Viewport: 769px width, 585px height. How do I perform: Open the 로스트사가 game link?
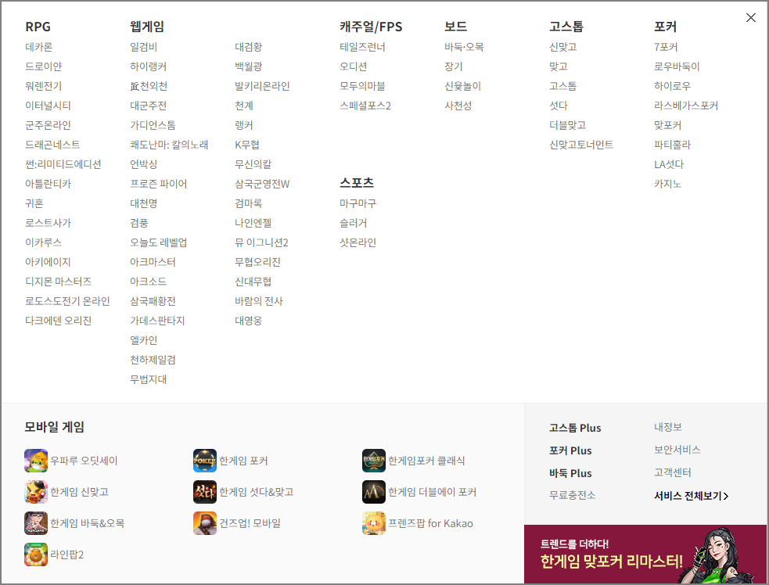tap(48, 223)
